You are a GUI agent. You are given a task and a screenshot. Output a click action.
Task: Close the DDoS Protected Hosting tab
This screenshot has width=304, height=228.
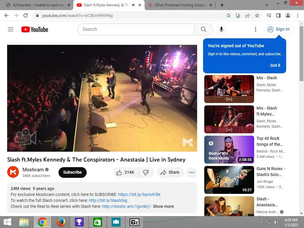coord(211,5)
